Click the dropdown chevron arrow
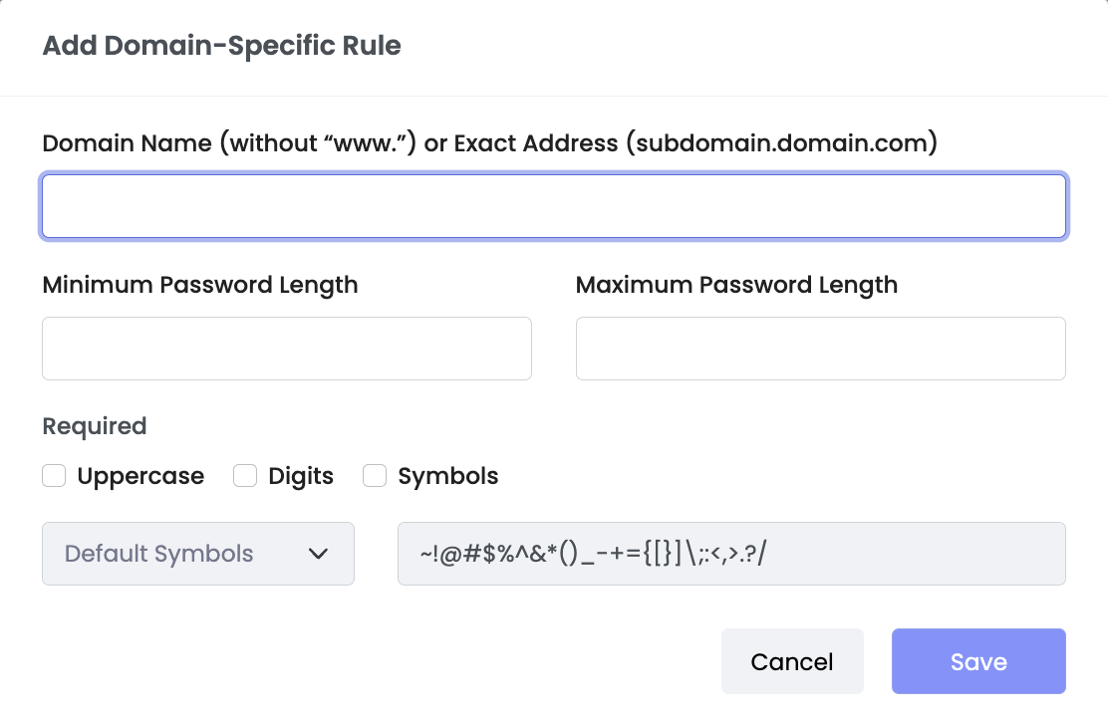Image resolution: width=1108 pixels, height=721 pixels. (319, 554)
